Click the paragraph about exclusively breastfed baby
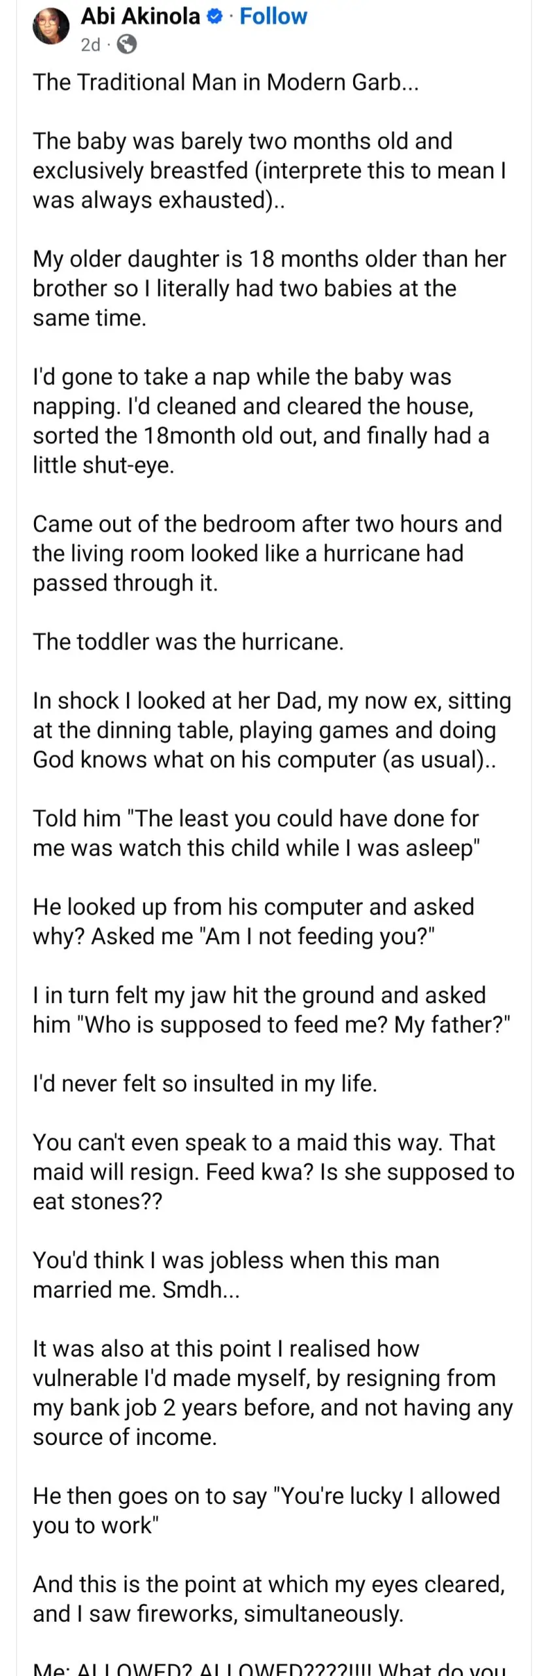The image size is (548, 1676). 269,170
